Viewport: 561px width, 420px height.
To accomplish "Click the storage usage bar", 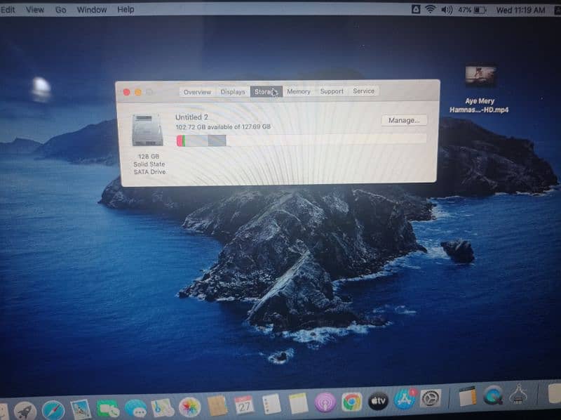I will coord(301,140).
